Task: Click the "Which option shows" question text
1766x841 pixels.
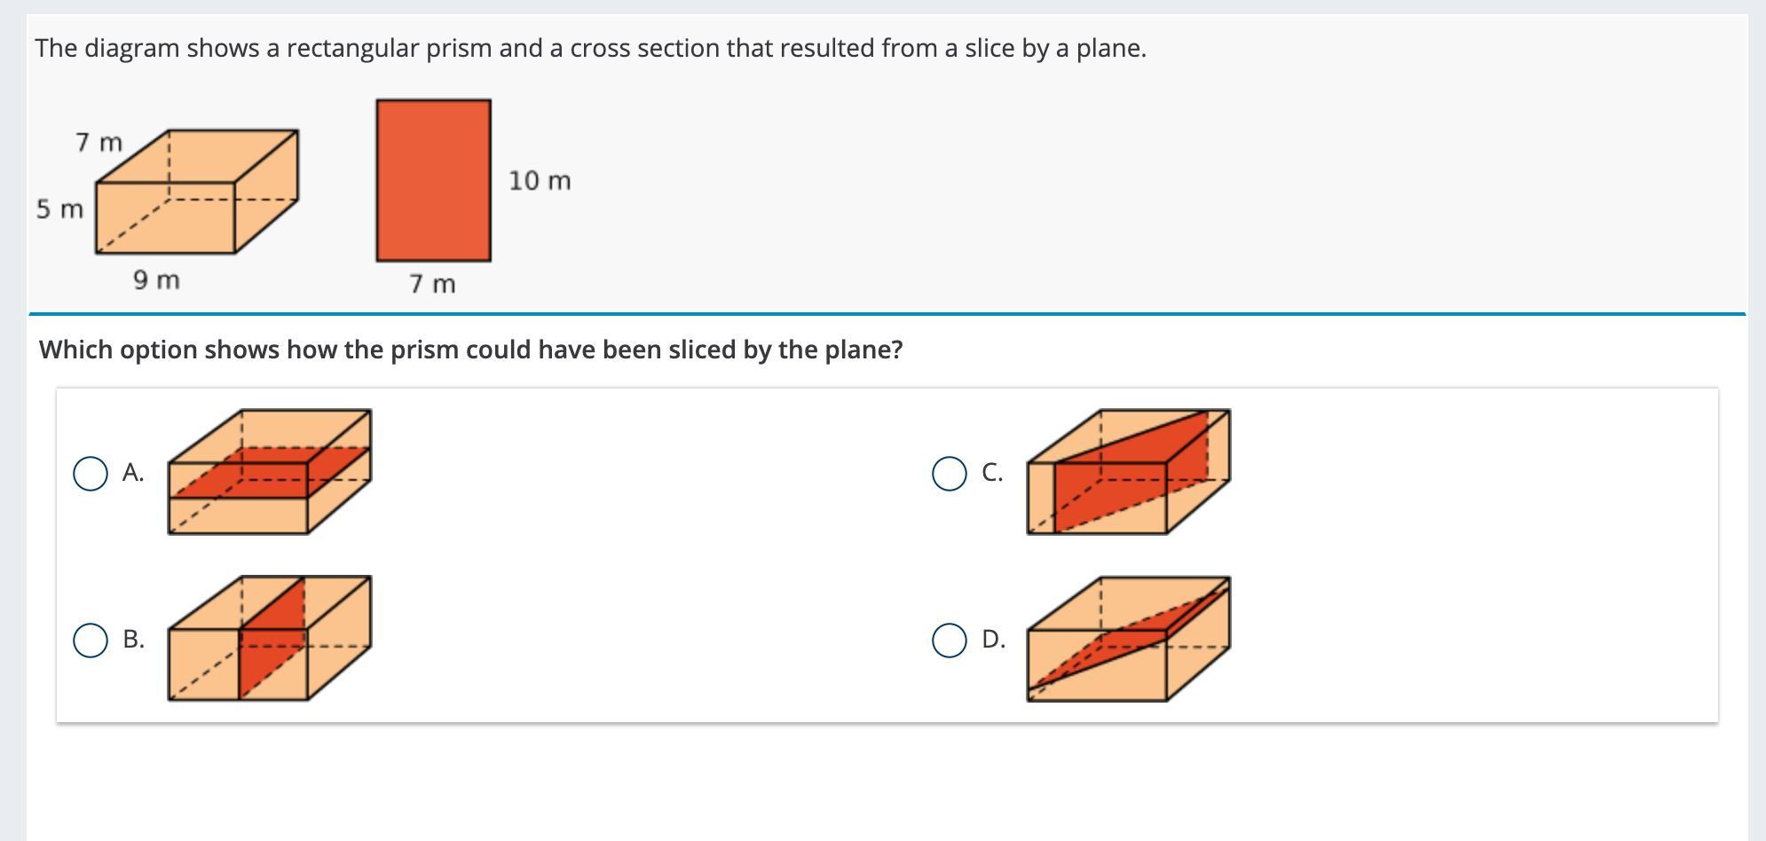Action: 470,350
